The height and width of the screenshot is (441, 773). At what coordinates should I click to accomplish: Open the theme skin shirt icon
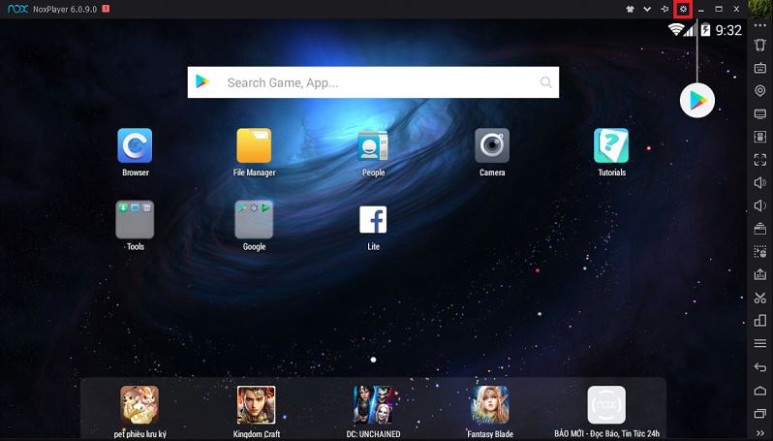click(630, 9)
